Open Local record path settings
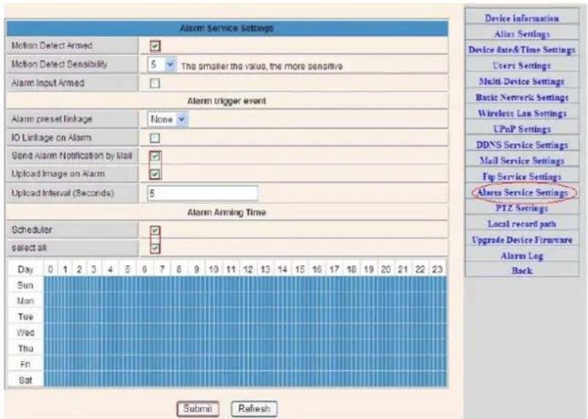Viewport: 588px width, 419px height. [522, 224]
